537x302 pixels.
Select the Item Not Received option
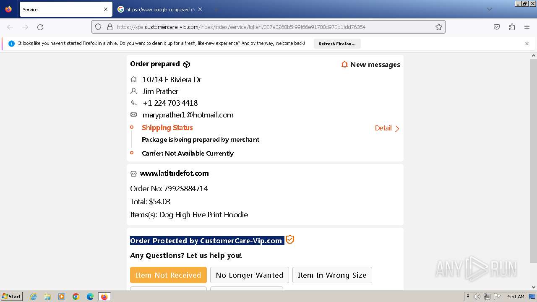168,275
